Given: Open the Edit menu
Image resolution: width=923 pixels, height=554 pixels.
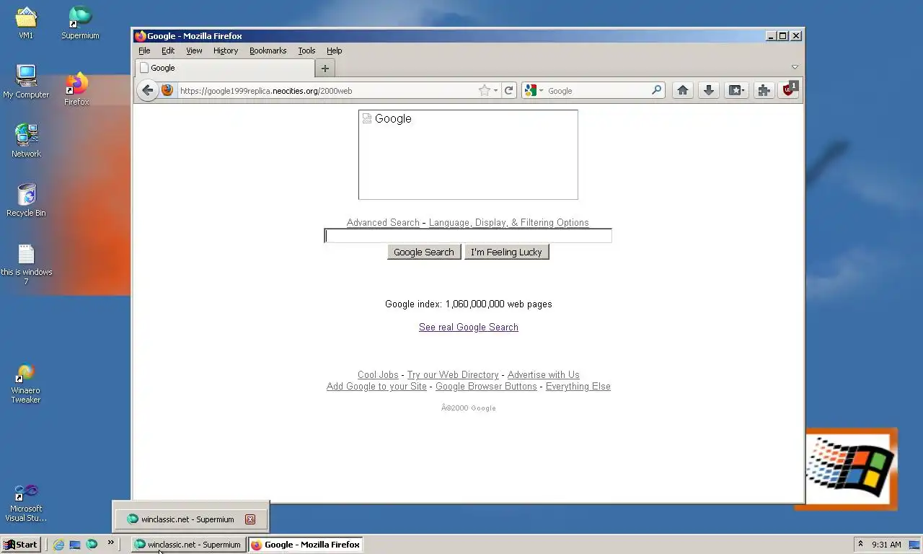Looking at the screenshot, I should [x=168, y=50].
